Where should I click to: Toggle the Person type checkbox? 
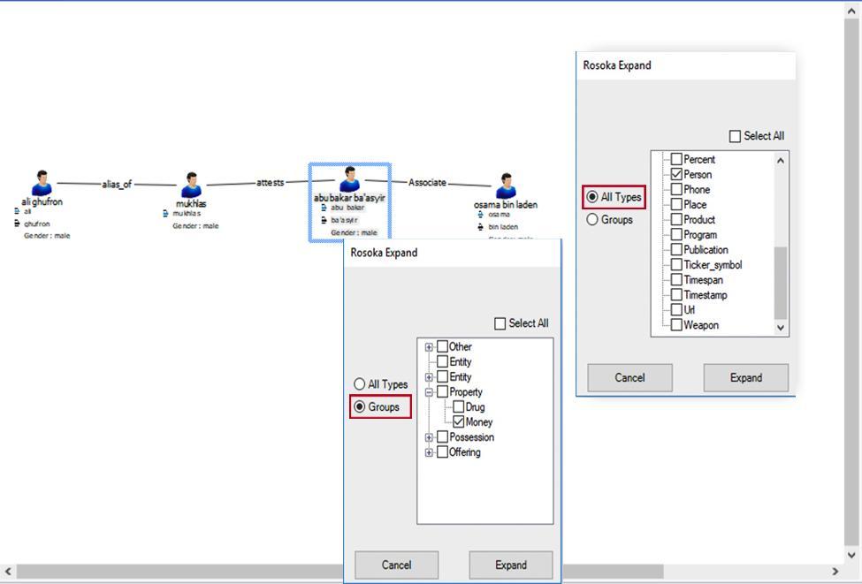tap(676, 175)
